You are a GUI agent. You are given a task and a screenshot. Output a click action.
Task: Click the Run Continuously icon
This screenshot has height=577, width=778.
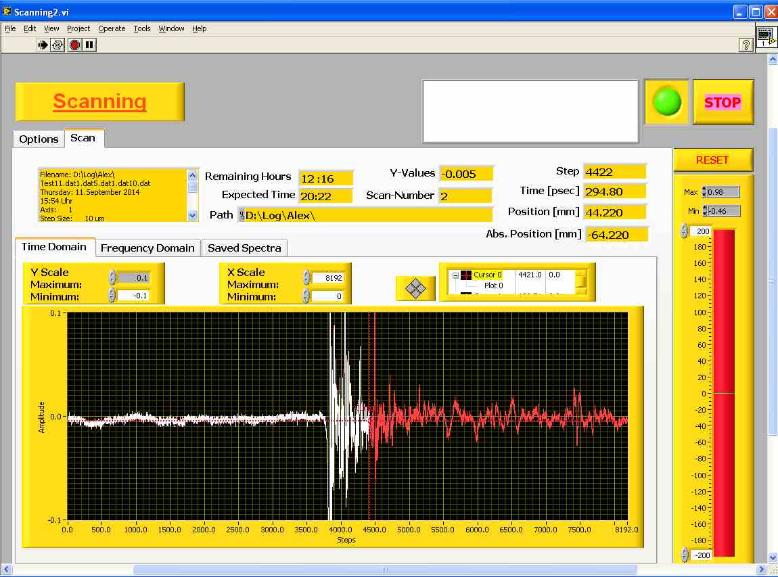click(x=58, y=45)
